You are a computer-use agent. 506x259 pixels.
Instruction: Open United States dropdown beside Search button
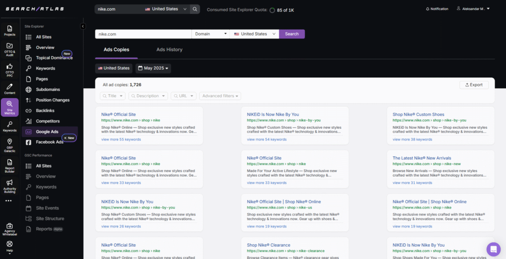(x=254, y=34)
